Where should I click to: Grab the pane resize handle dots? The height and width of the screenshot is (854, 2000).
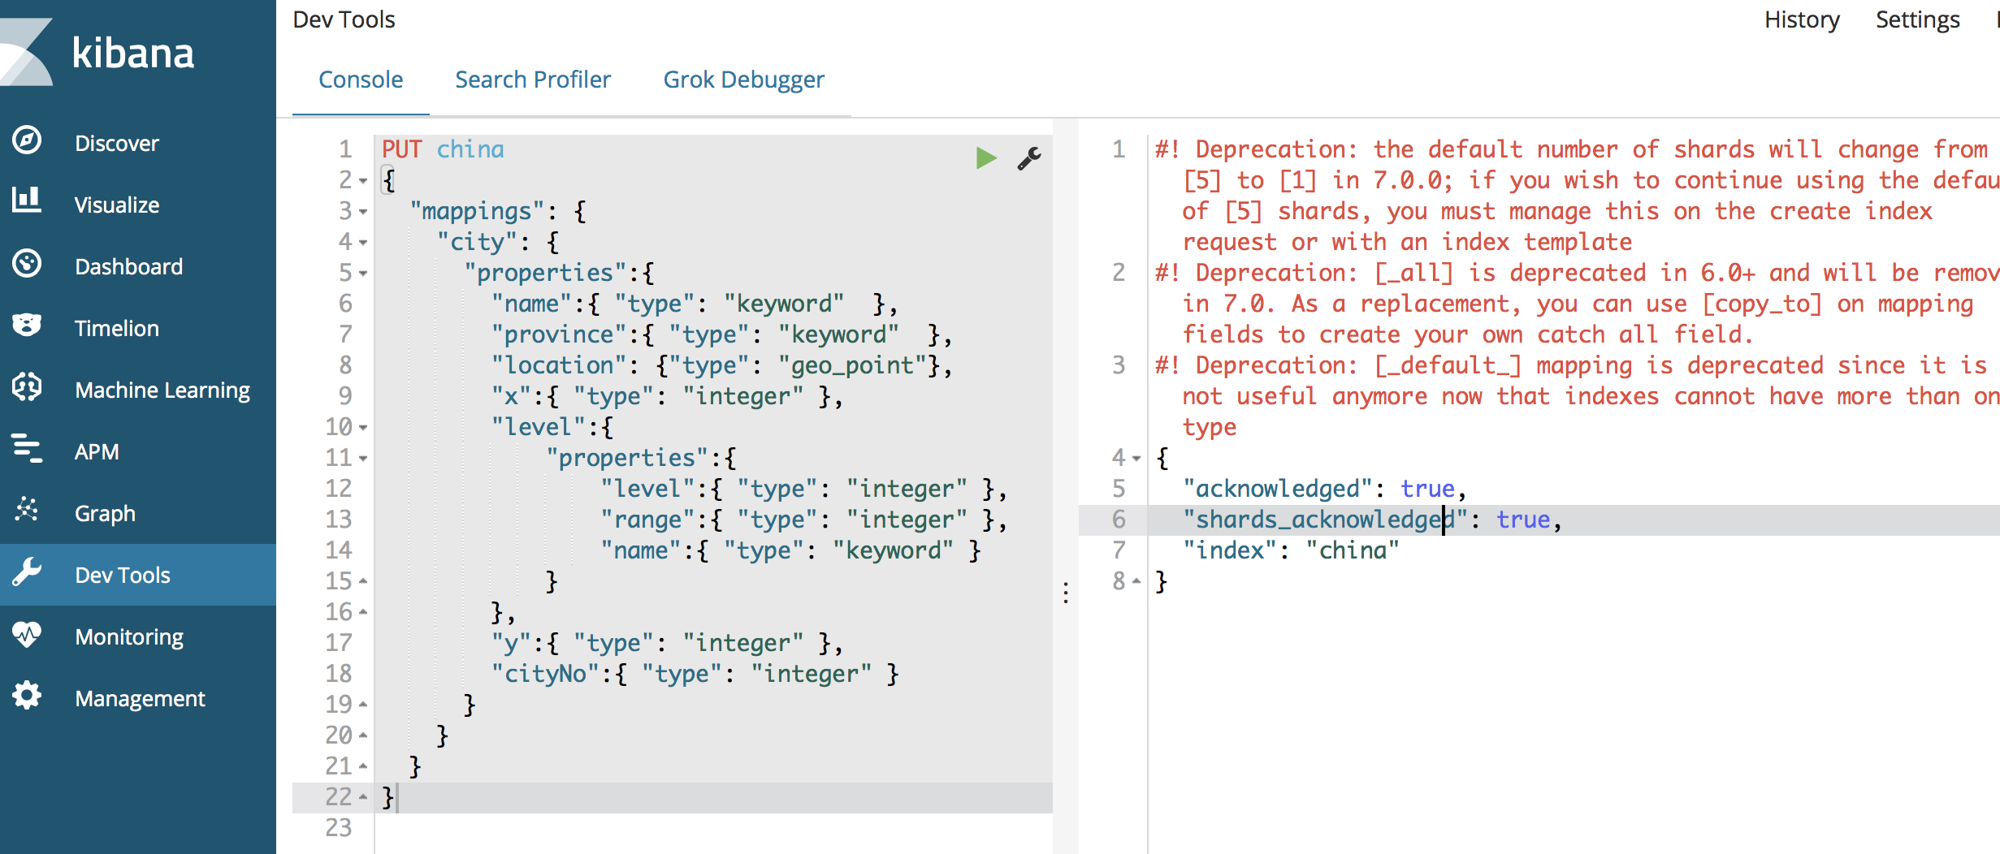(1066, 593)
